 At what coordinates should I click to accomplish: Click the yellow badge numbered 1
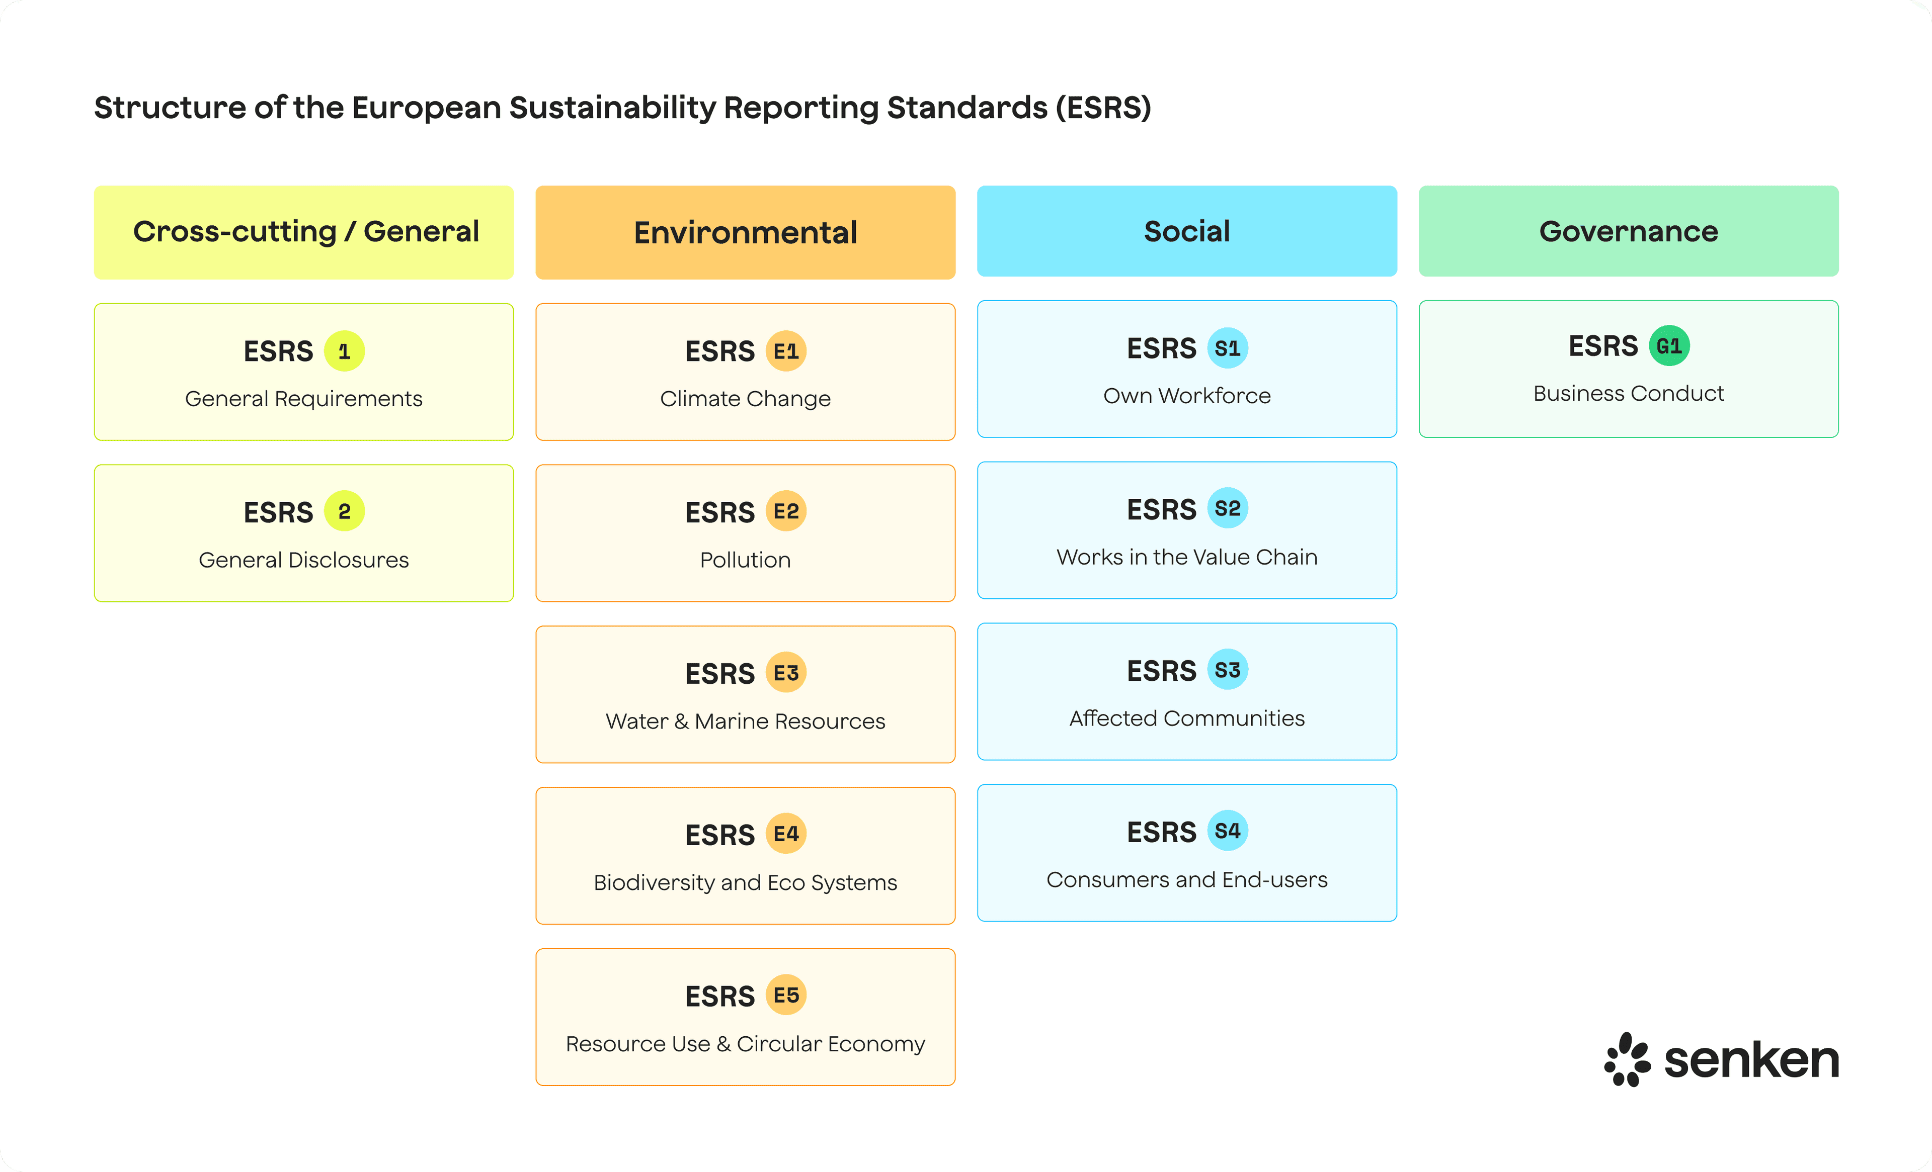344,351
